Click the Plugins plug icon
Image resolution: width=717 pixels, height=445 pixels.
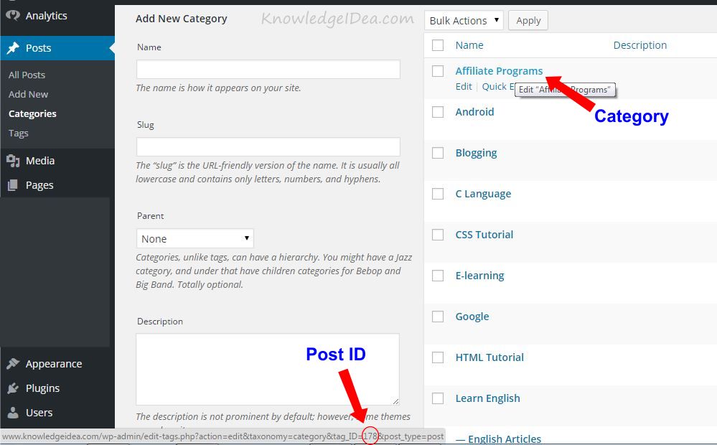[x=13, y=388]
